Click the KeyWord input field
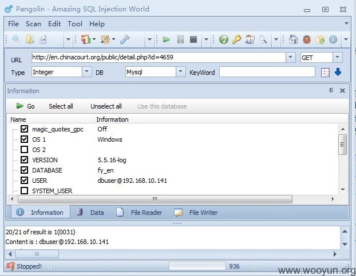The image size is (356, 276). point(267,72)
